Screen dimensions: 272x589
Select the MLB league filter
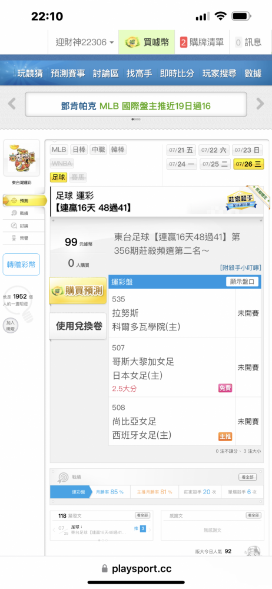click(59, 150)
